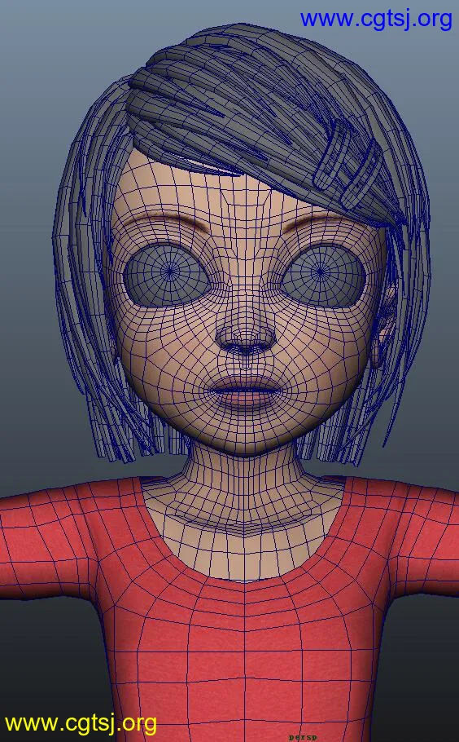Click the blue www.cgtsj.org watermark text
The width and height of the screenshot is (459, 742).
tap(376, 20)
